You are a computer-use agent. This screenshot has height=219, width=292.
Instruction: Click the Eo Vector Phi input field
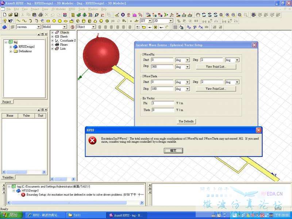coord(163,103)
